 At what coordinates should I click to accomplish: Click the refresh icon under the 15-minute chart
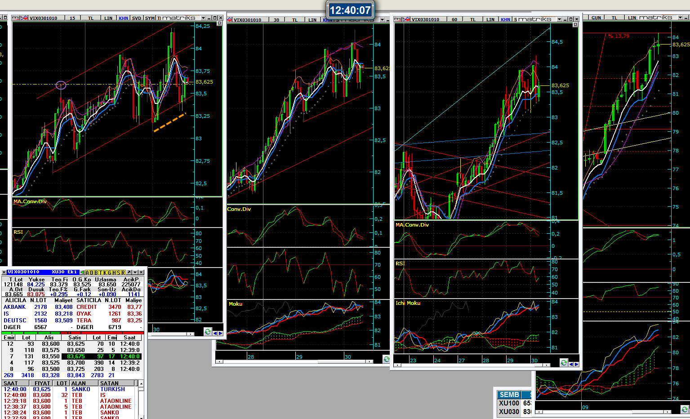208,332
